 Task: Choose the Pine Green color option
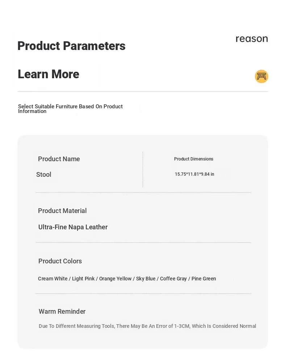203,279
